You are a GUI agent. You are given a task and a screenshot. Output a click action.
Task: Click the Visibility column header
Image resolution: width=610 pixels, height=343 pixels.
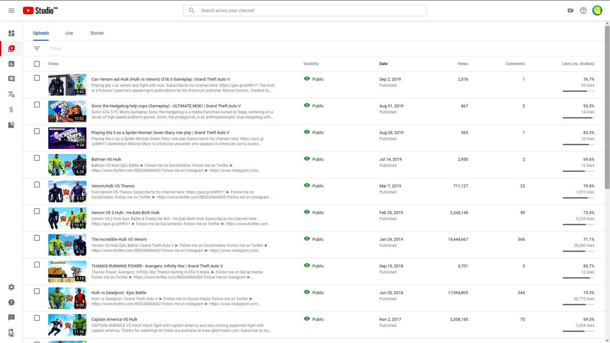311,64
